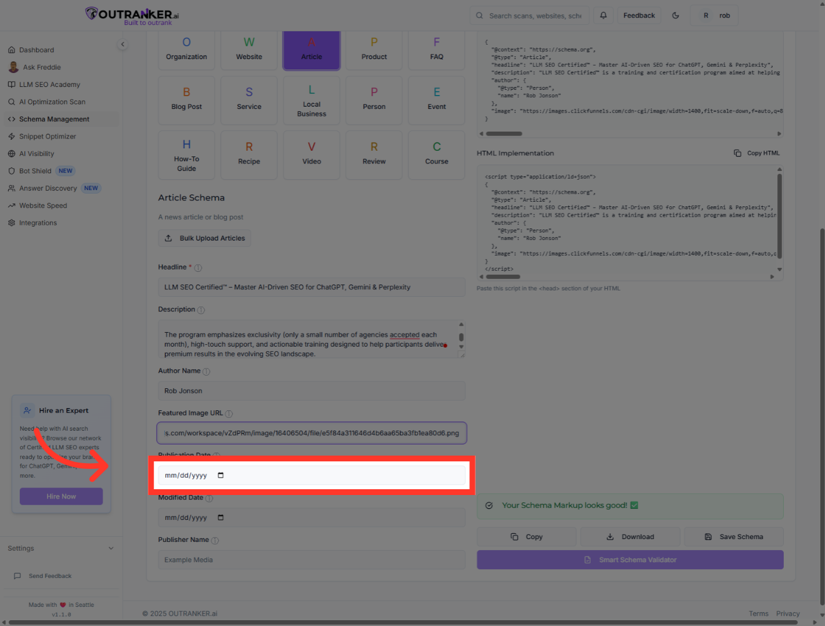Open the Modified Date calendar picker
825x626 pixels.
coord(220,518)
